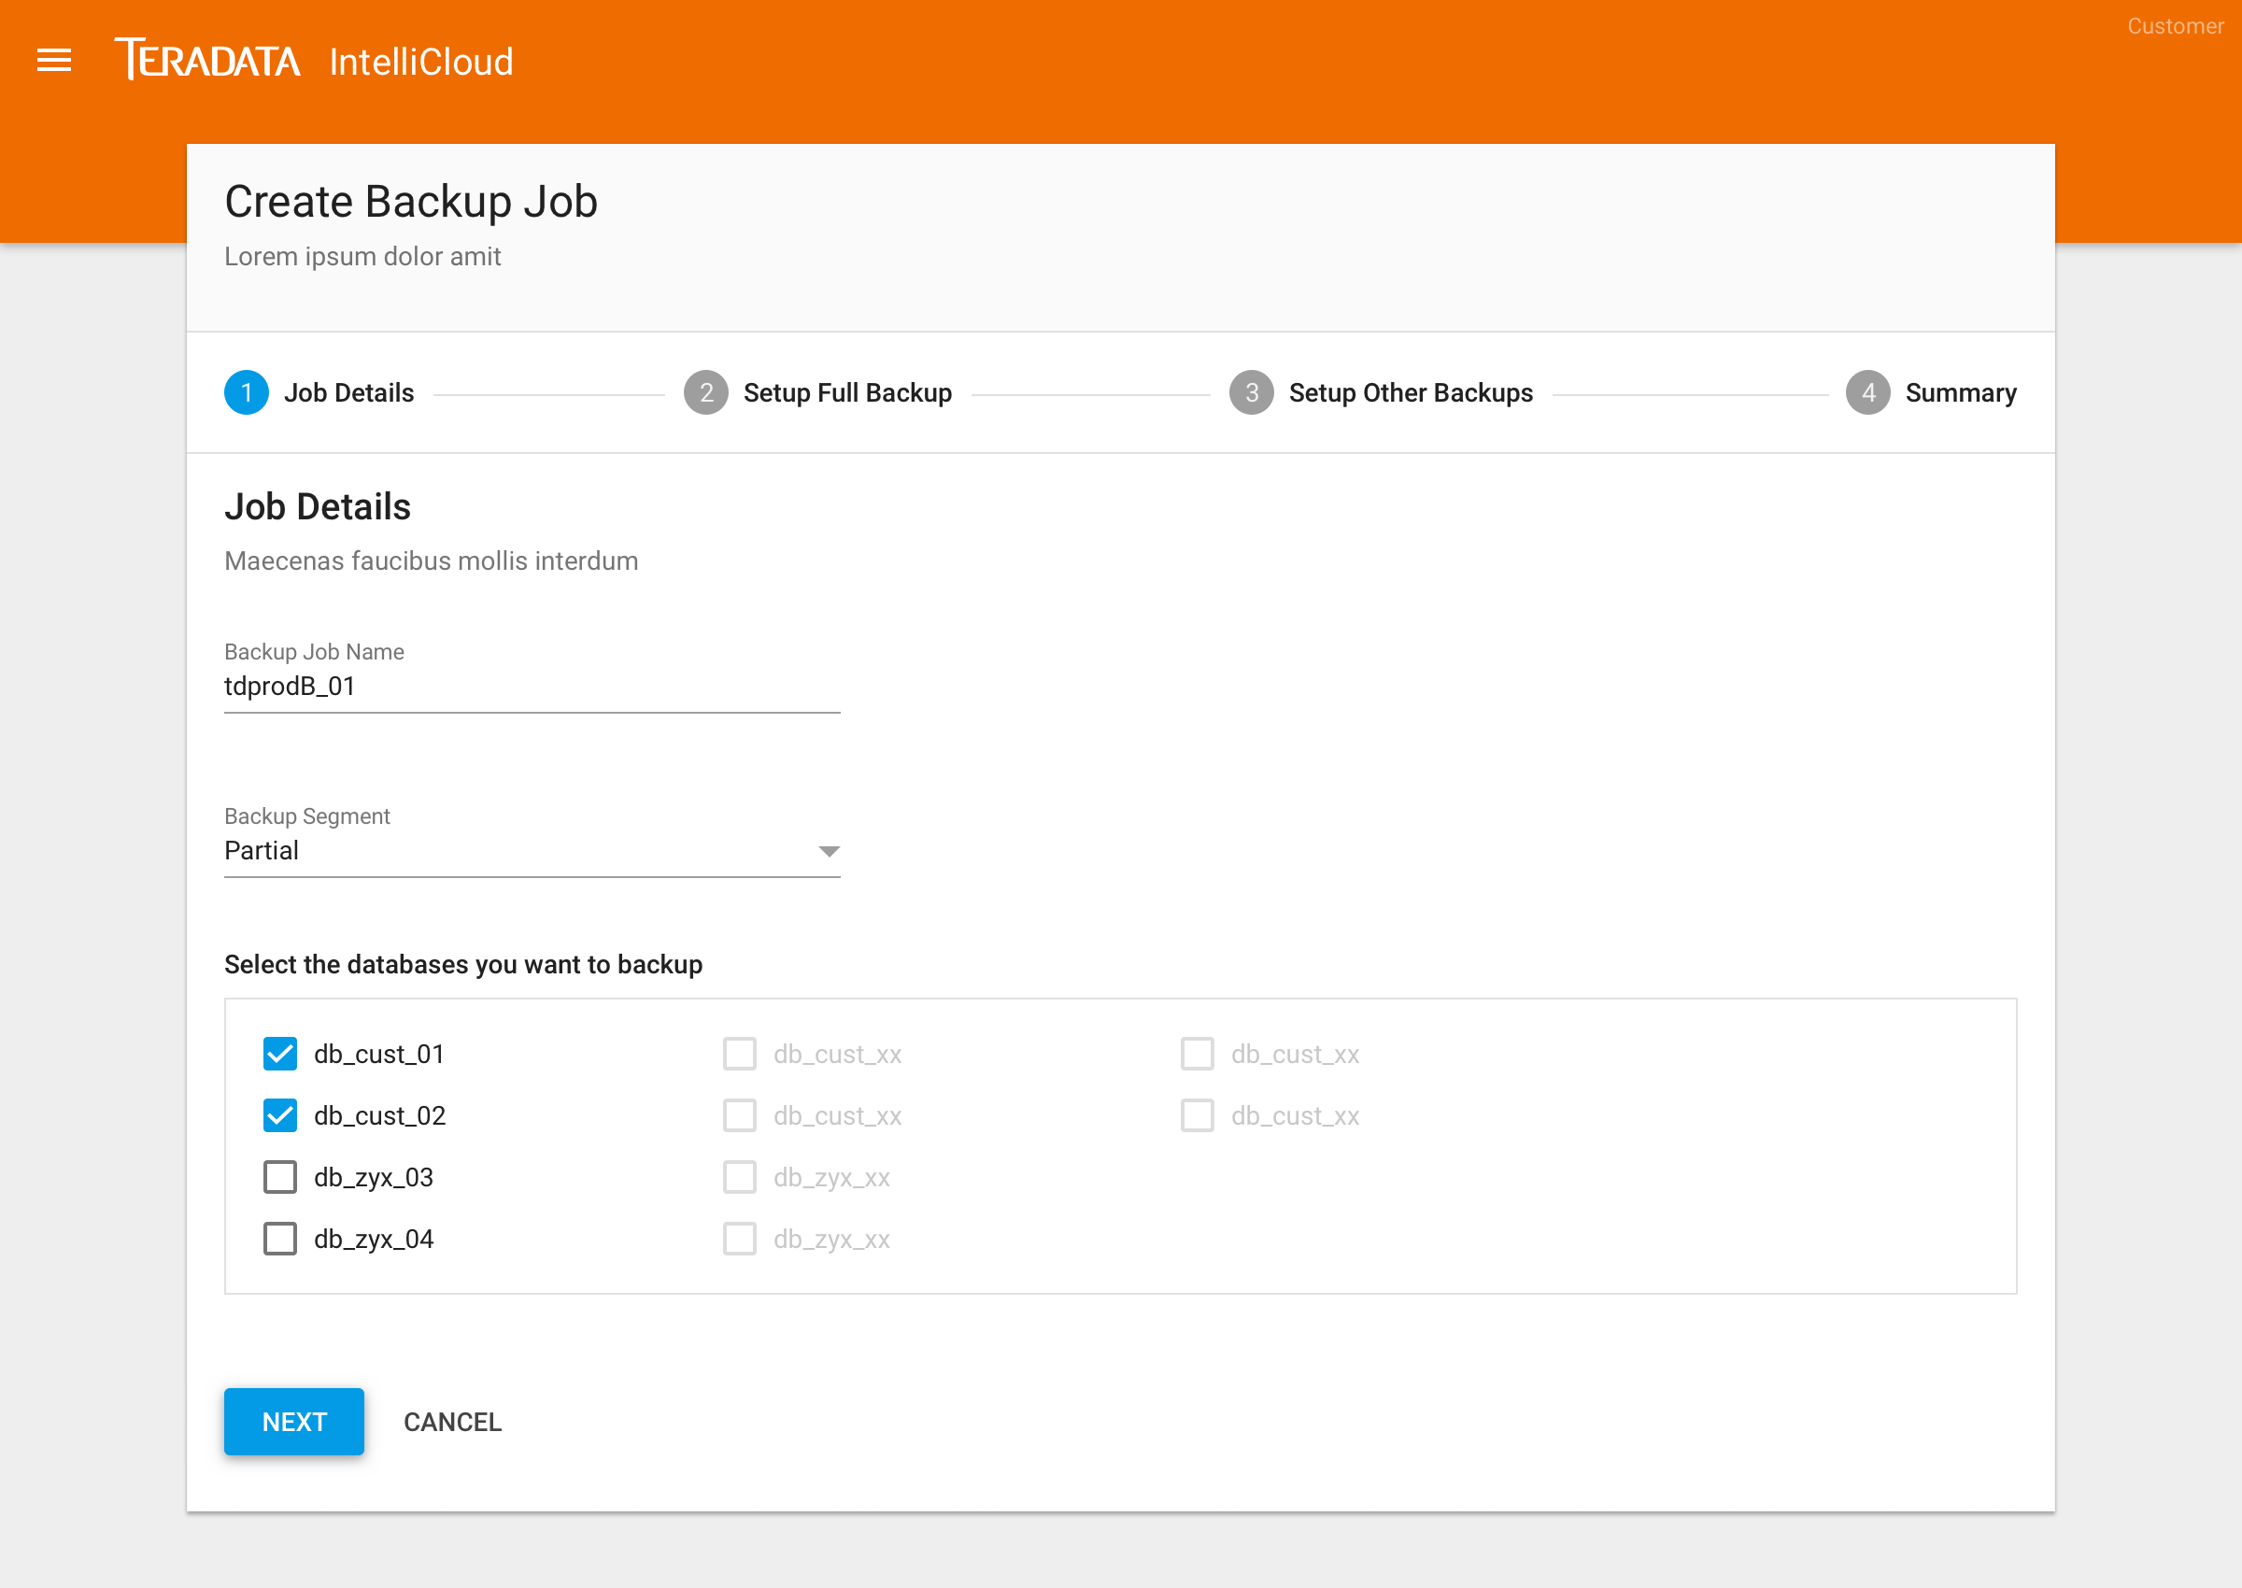The height and width of the screenshot is (1588, 2242).
Task: Click "Select the databases you want to backup"
Action: 463,965
